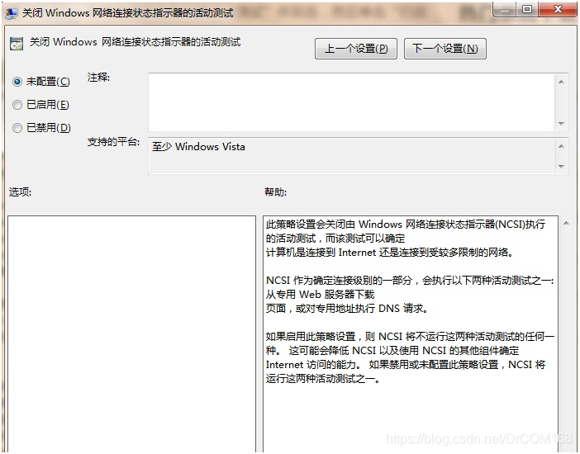This screenshot has height=454, width=580.
Task: Click up arrow in 支持的平台 box
Action: tap(561, 146)
